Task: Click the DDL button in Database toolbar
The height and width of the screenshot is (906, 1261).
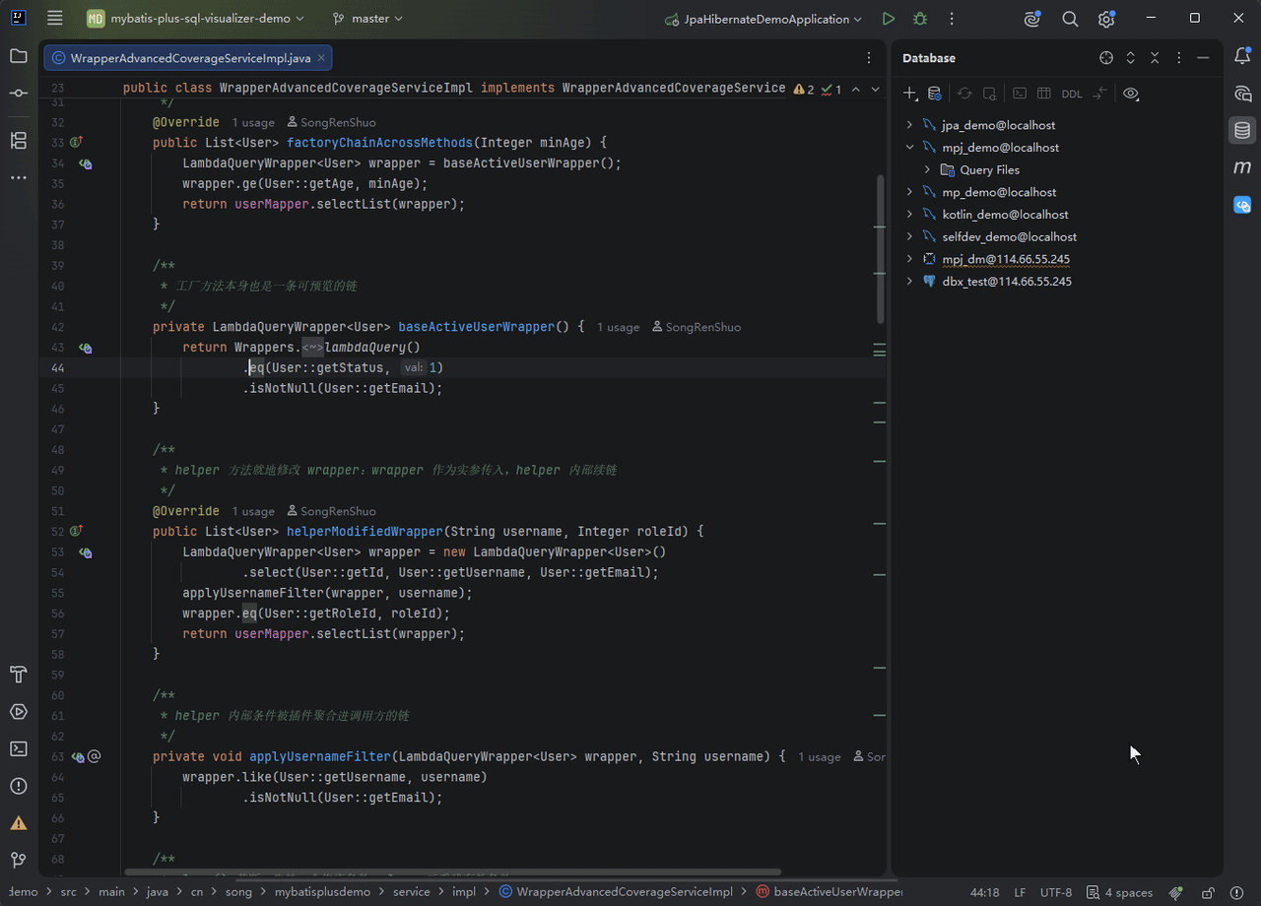Action: (1072, 94)
